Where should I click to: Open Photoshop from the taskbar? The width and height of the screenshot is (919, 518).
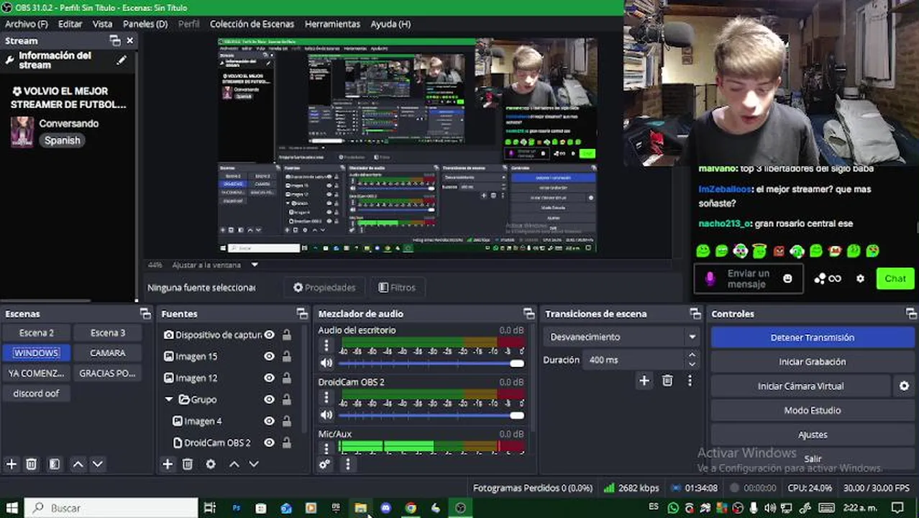point(236,508)
